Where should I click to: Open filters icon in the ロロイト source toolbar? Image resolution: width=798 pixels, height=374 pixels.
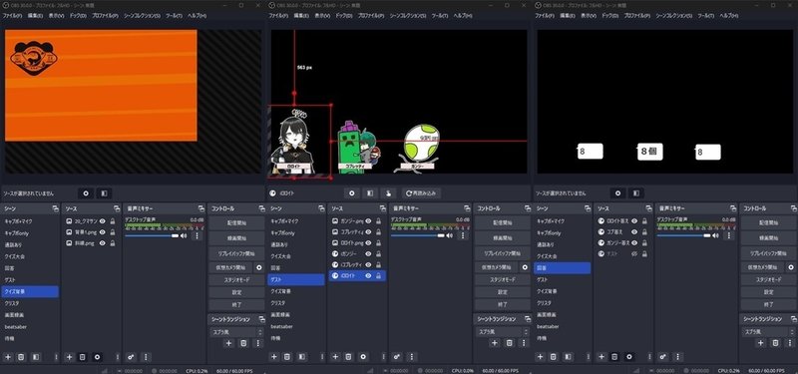[370, 193]
